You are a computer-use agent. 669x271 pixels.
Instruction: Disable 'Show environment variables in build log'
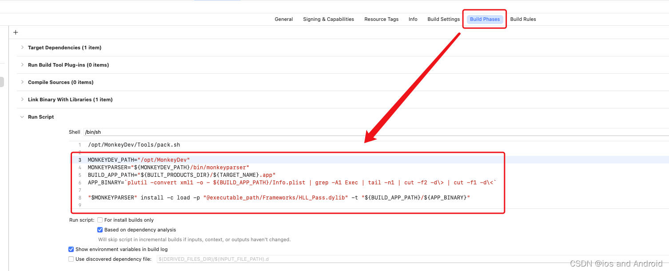point(71,249)
